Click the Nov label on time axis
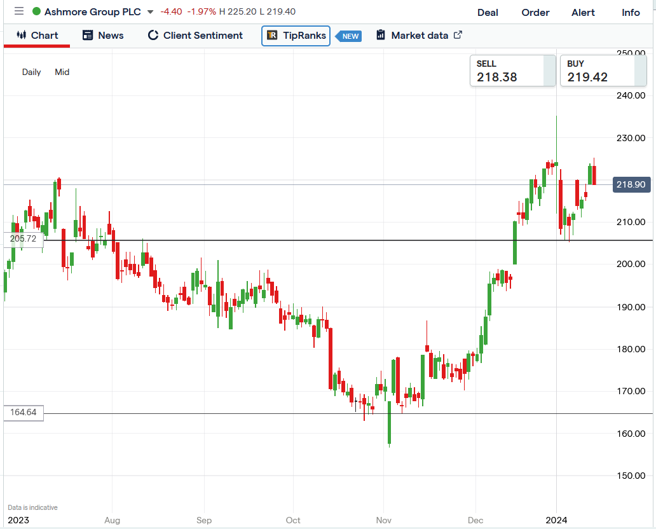 coord(384,520)
